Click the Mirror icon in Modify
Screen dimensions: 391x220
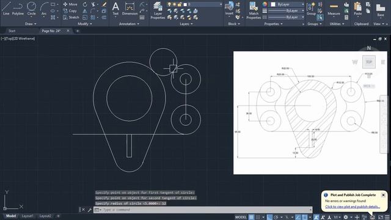pos(85,11)
